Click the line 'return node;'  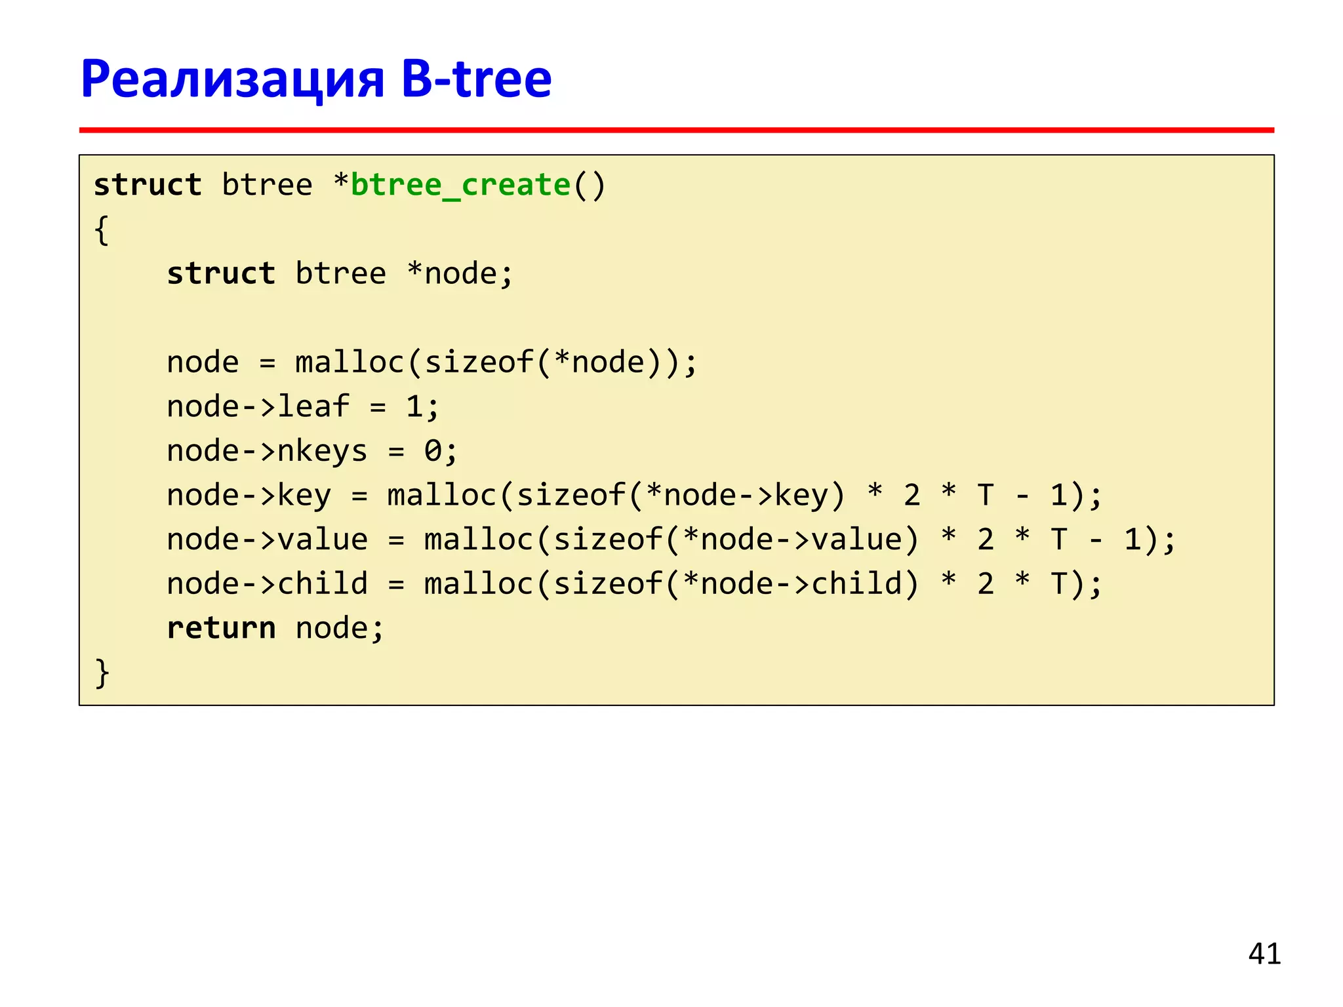coord(275,629)
